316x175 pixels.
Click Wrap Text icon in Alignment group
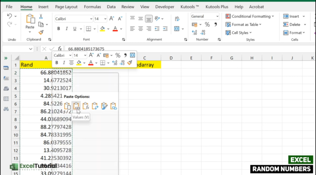point(177,19)
